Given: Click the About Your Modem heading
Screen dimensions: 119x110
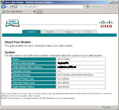Looking at the screenshot, I should (18, 42).
